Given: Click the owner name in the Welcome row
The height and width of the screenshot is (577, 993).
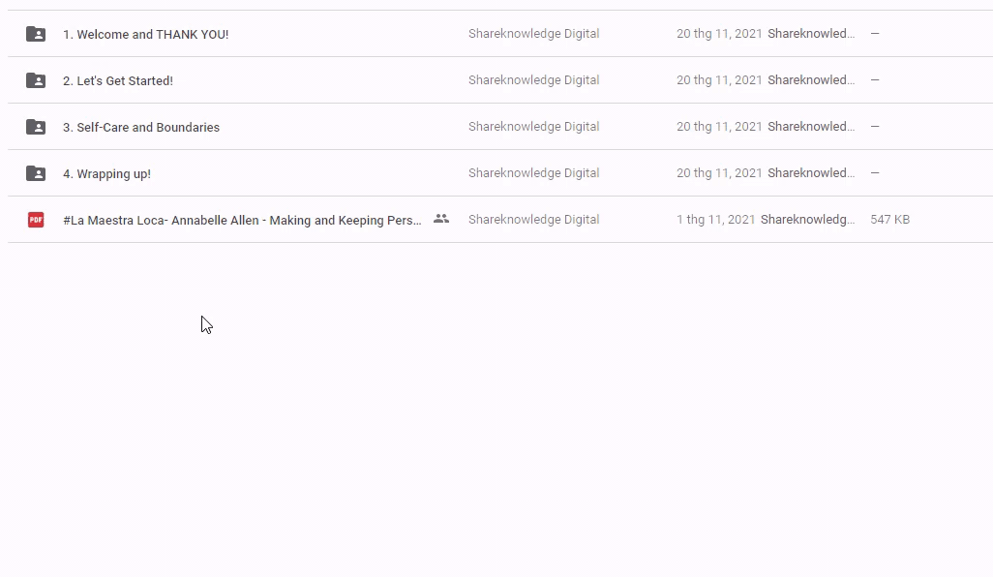Looking at the screenshot, I should (x=533, y=34).
